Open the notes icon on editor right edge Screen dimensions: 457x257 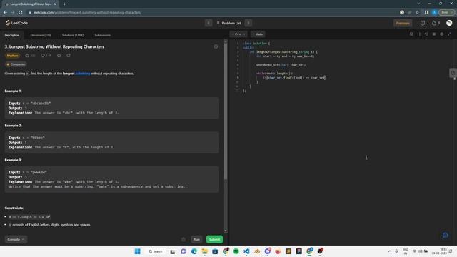[x=453, y=73]
